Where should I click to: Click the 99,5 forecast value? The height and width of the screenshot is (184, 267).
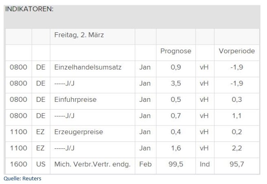176,164
